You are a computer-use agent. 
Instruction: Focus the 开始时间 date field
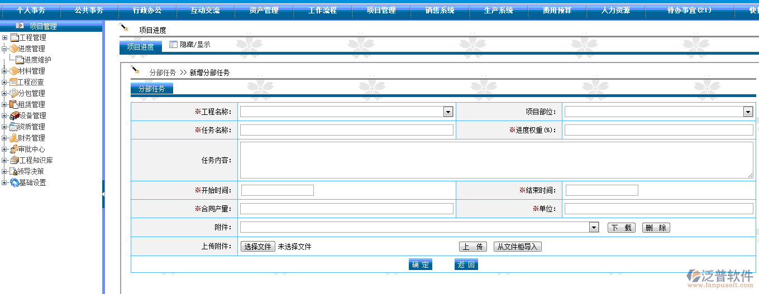point(278,190)
